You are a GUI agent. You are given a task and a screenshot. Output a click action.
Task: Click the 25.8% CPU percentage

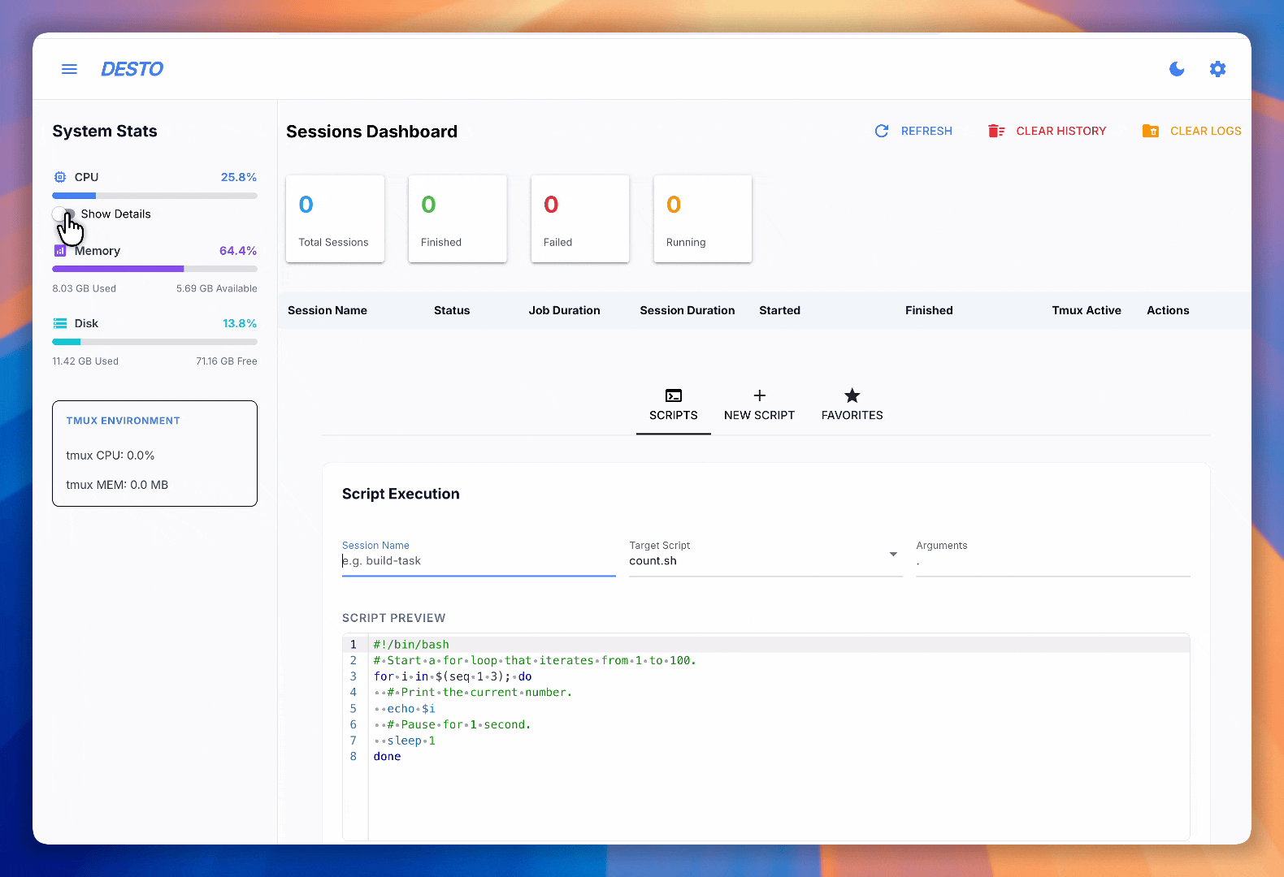[239, 177]
